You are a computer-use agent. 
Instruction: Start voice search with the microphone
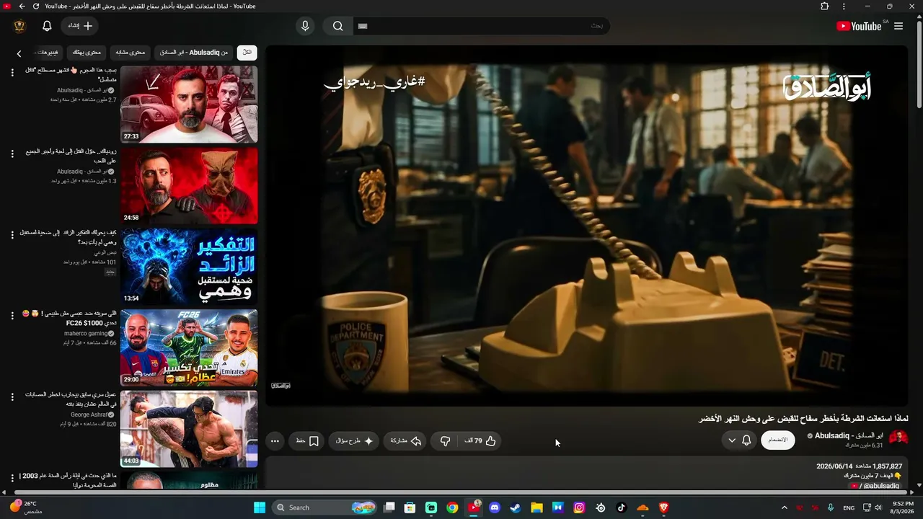305,26
